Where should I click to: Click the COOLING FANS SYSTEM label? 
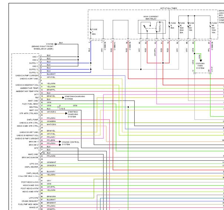(200, 66)
